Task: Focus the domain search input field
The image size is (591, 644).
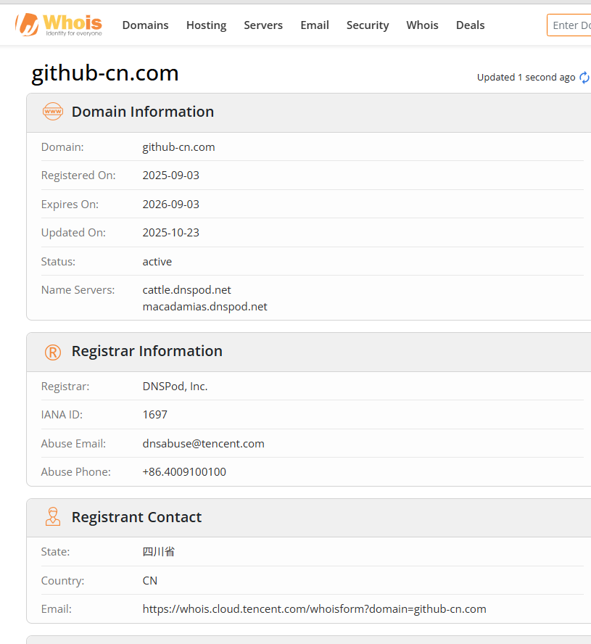Action: [x=570, y=25]
